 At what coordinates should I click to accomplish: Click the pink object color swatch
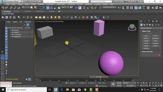click(159, 55)
